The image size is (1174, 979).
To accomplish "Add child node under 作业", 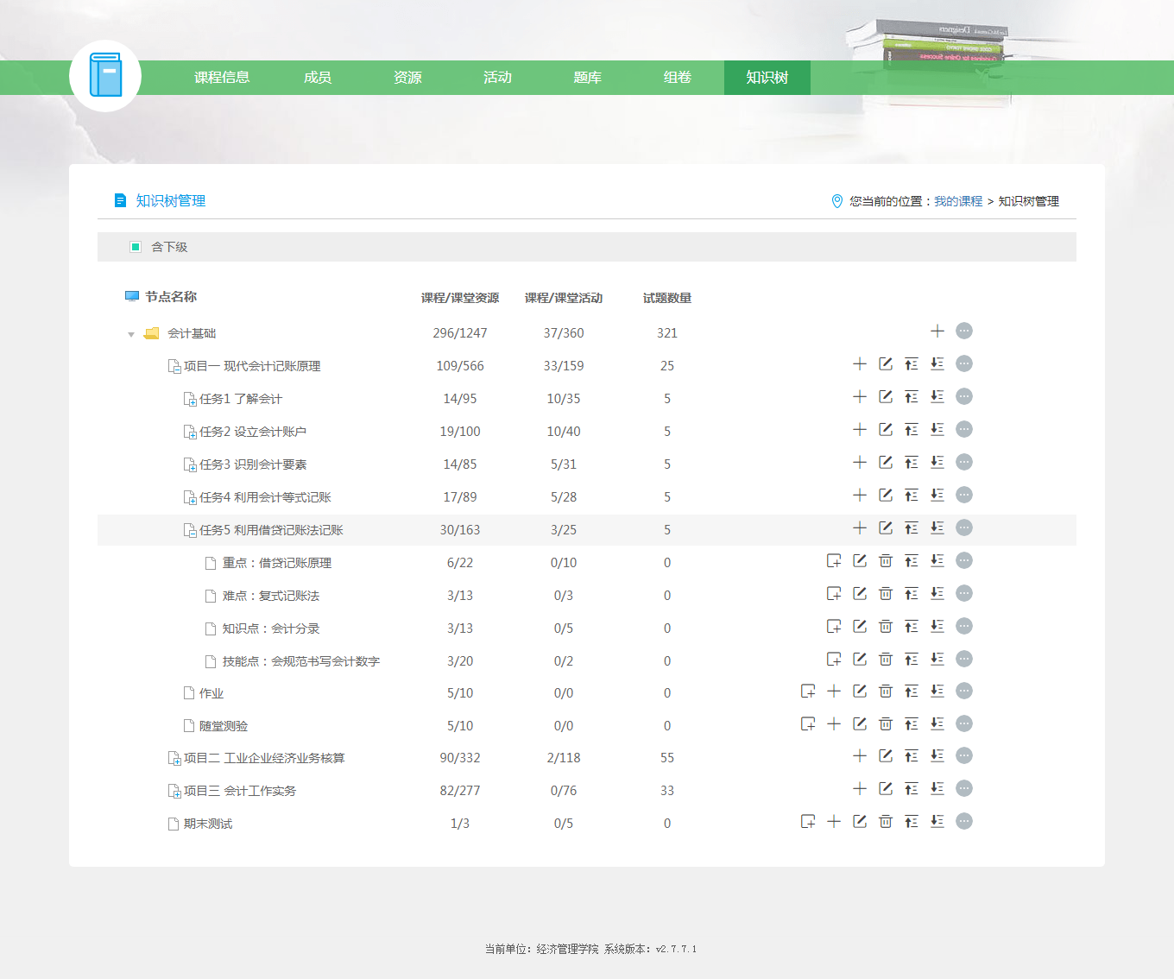I will [x=834, y=691].
